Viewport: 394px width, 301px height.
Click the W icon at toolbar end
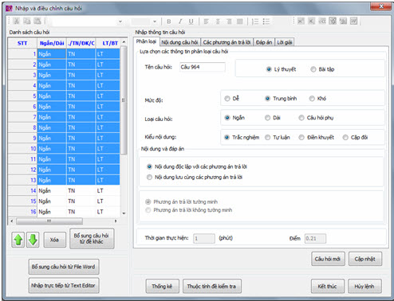pos(353,21)
